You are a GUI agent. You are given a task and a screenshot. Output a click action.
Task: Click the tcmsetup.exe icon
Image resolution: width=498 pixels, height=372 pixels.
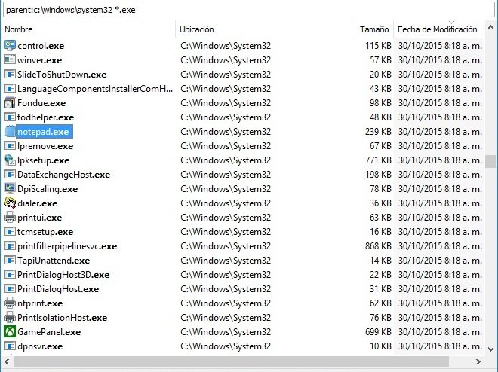[10, 232]
